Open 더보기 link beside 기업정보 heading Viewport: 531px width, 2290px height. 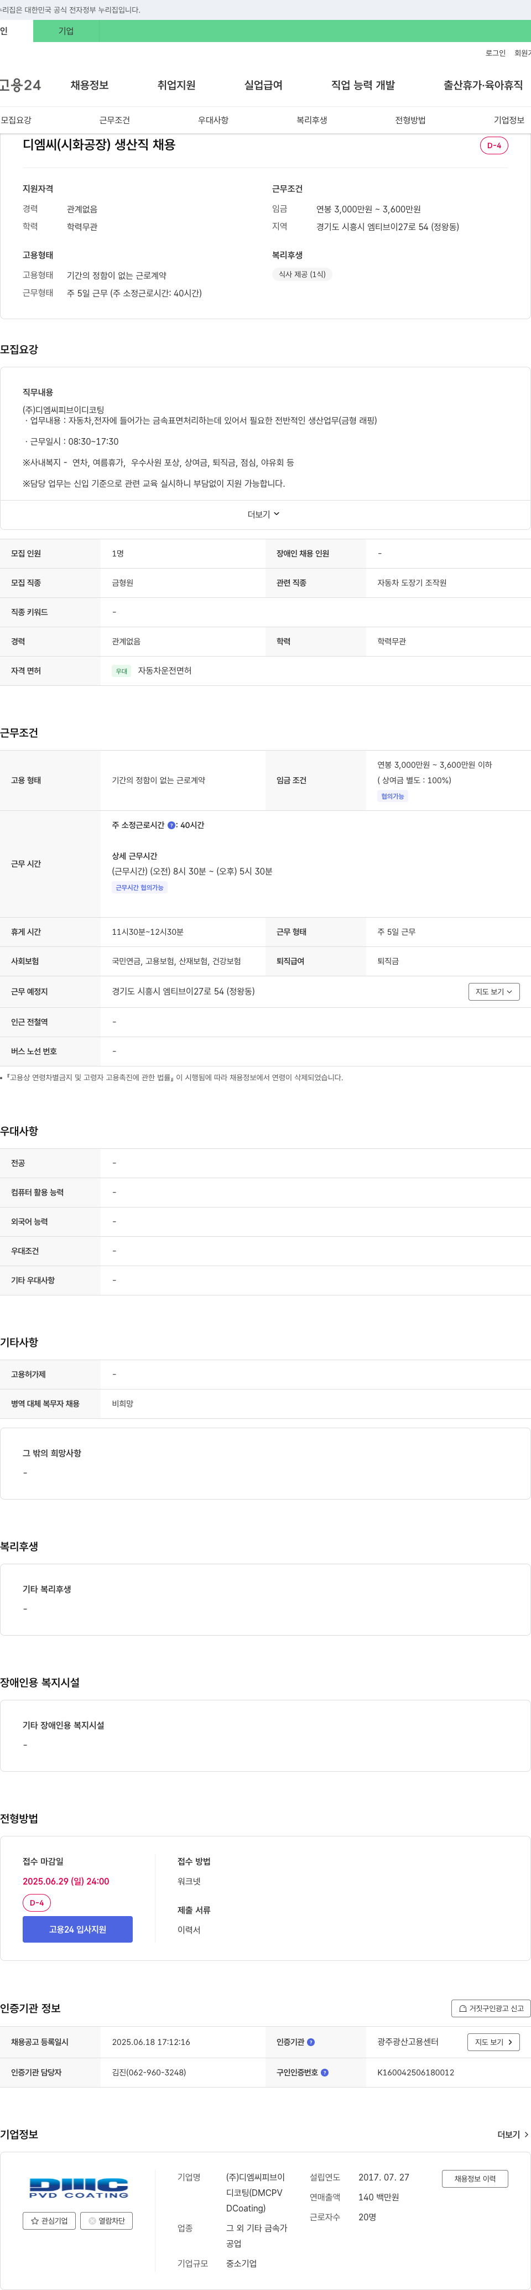(x=512, y=2135)
